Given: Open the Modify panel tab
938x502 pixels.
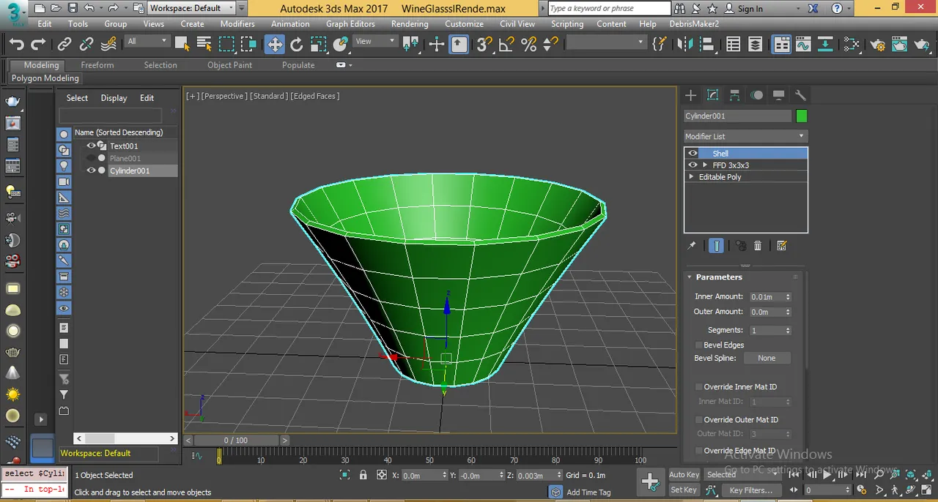Looking at the screenshot, I should tap(712, 95).
